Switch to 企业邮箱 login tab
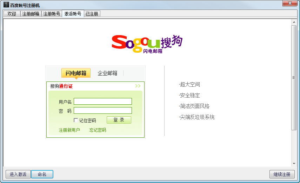This screenshot has height=183, width=300. (x=107, y=73)
